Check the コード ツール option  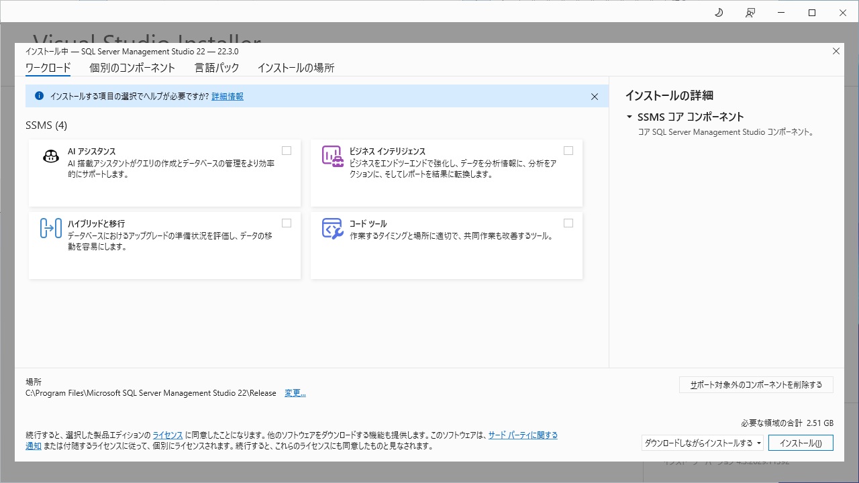(x=568, y=222)
